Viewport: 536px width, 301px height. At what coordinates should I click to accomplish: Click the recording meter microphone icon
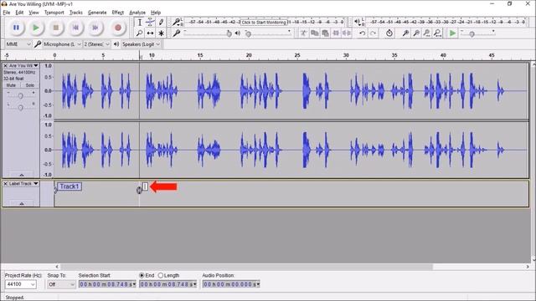pyautogui.click(x=176, y=23)
